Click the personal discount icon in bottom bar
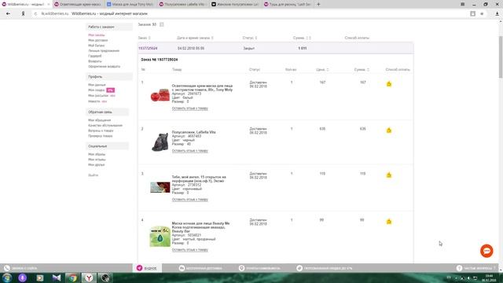Viewport: 503px width, 283px height. 299,268
